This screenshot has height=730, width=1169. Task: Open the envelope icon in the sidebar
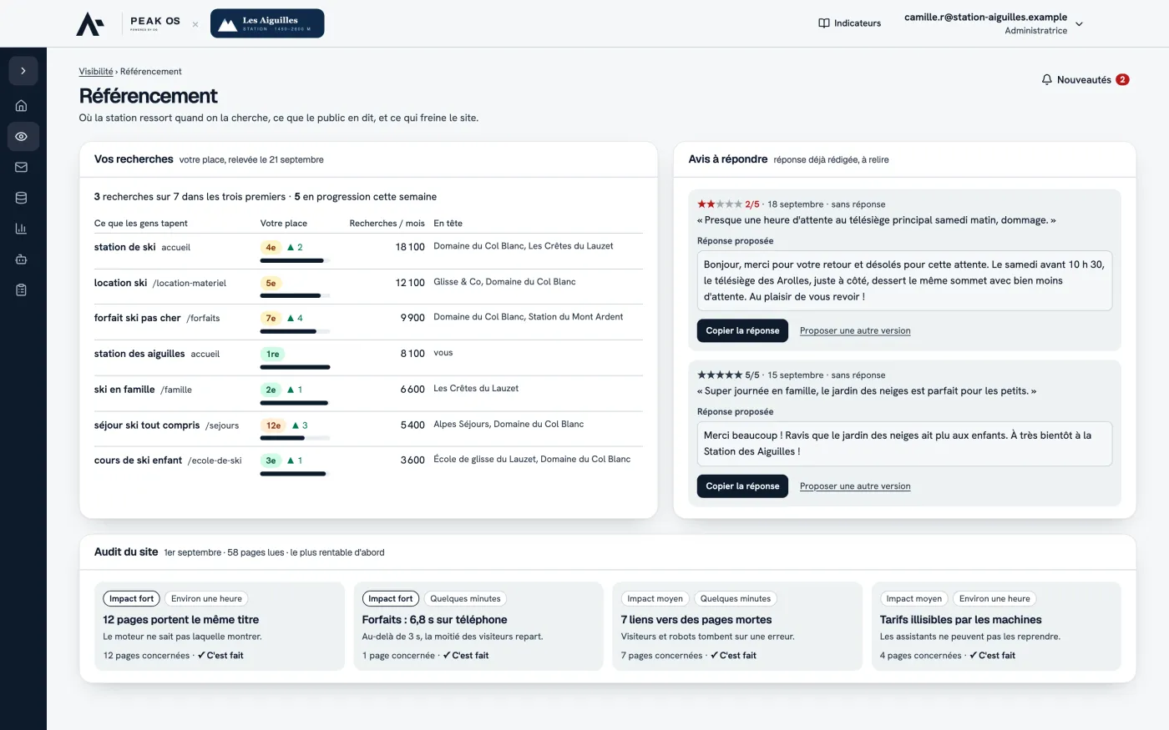tap(22, 168)
